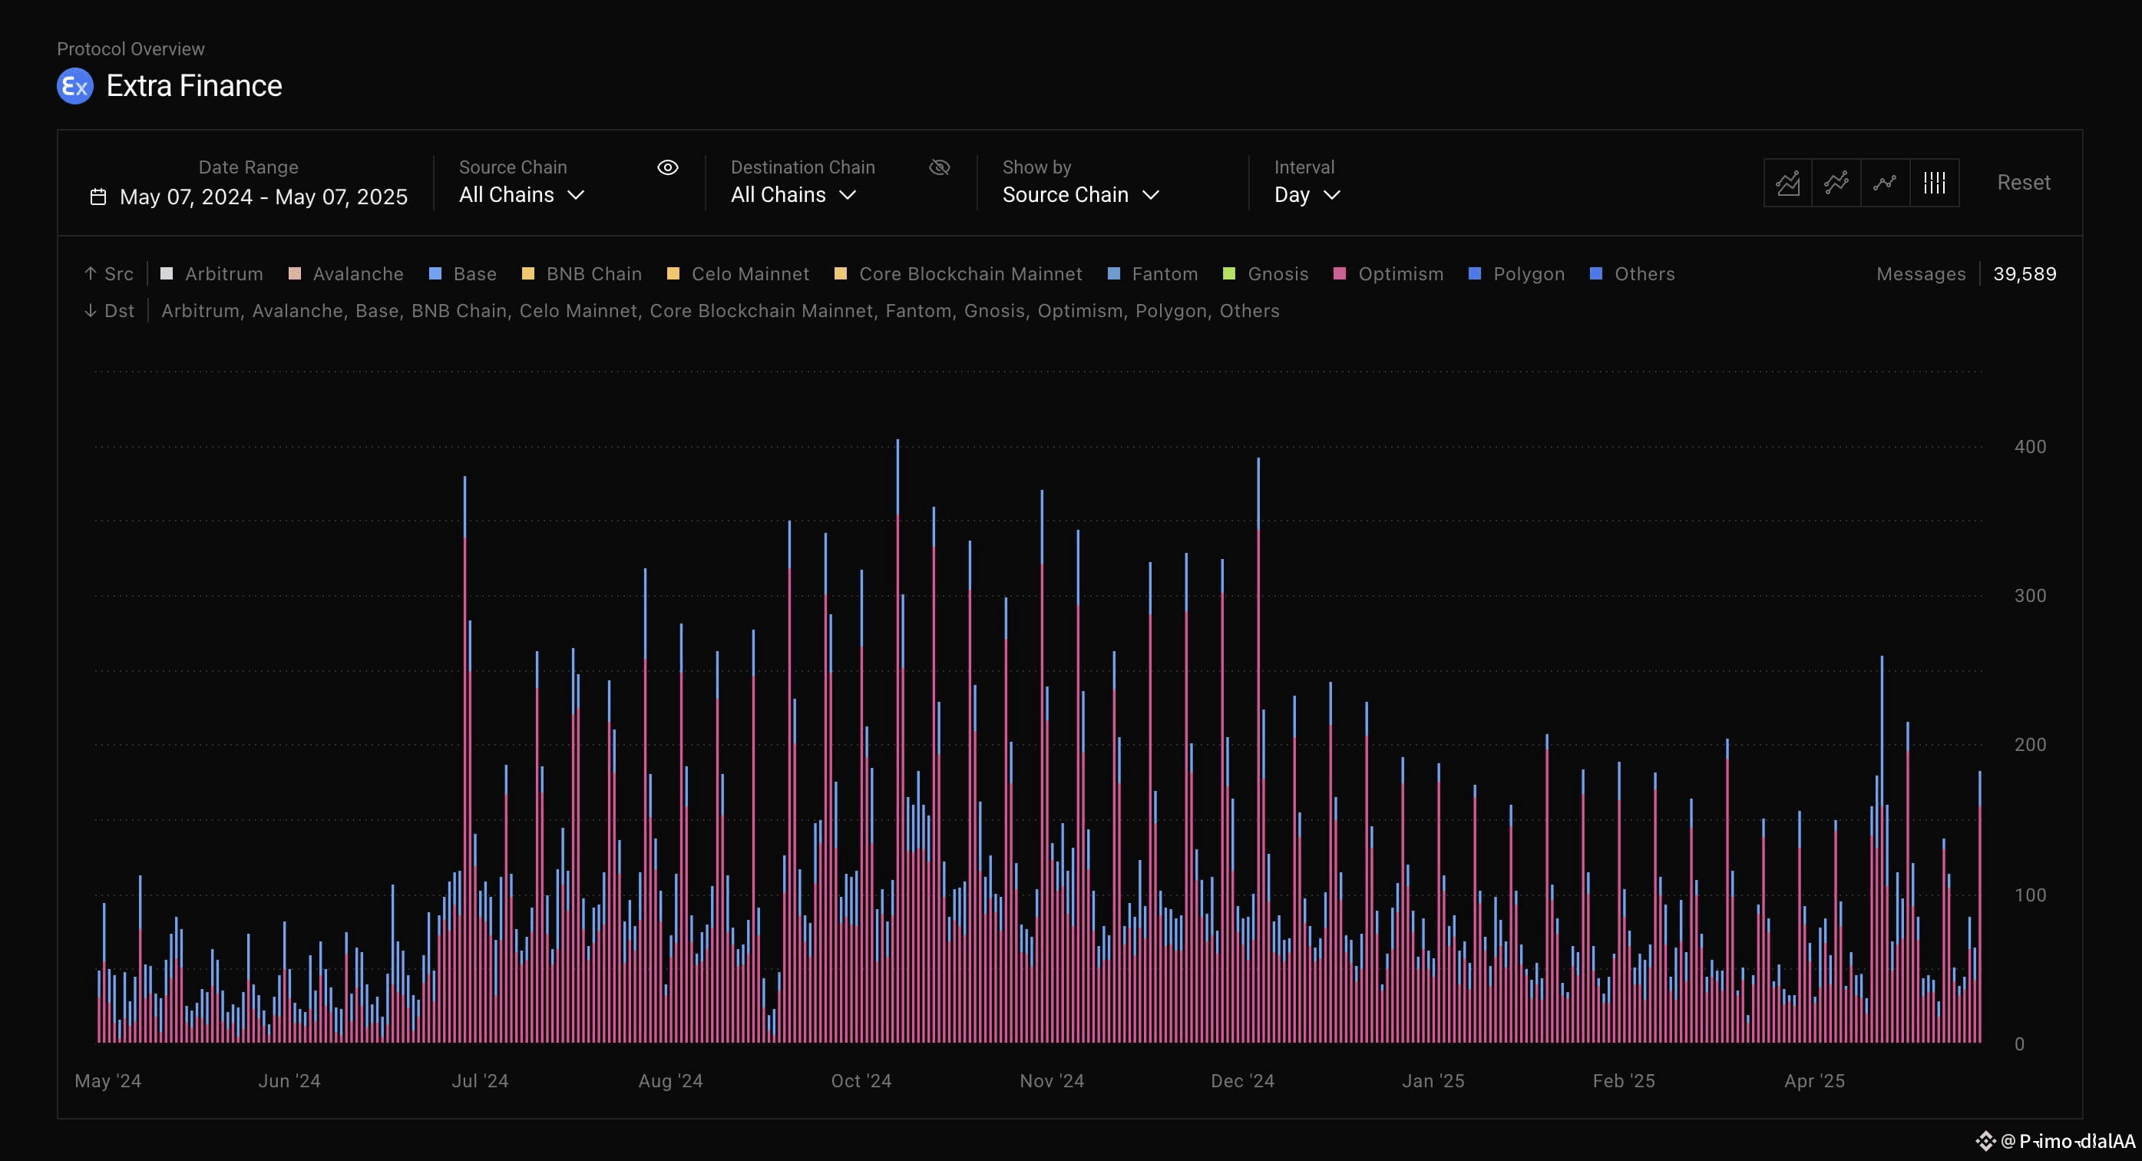Viewport: 2142px width, 1161px height.
Task: Open the Source Chain All Chains dropdown
Action: point(522,194)
